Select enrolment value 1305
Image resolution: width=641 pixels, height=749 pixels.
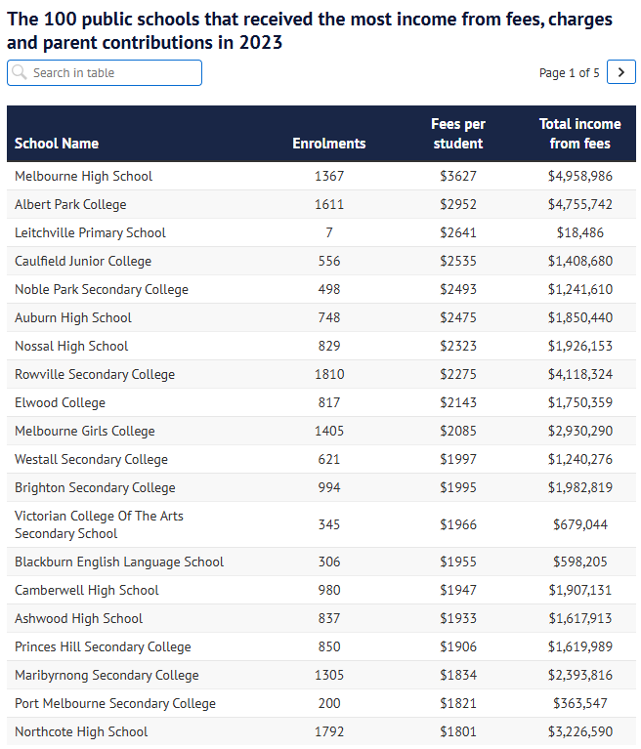pos(329,675)
